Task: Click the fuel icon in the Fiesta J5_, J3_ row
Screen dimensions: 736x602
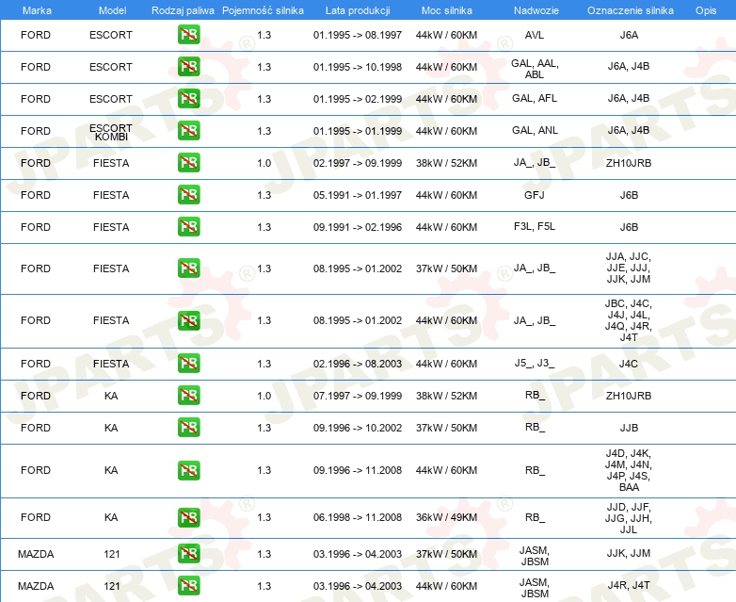Action: (188, 364)
